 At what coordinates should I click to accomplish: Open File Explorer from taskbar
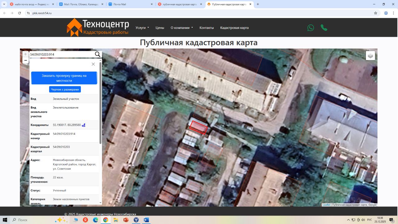(116, 220)
